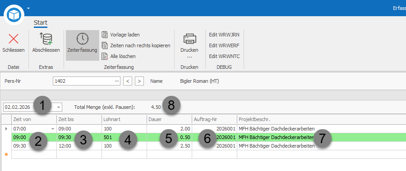Open dropdown arrow in 07:00 cell
The image size is (406, 171).
coord(53,129)
